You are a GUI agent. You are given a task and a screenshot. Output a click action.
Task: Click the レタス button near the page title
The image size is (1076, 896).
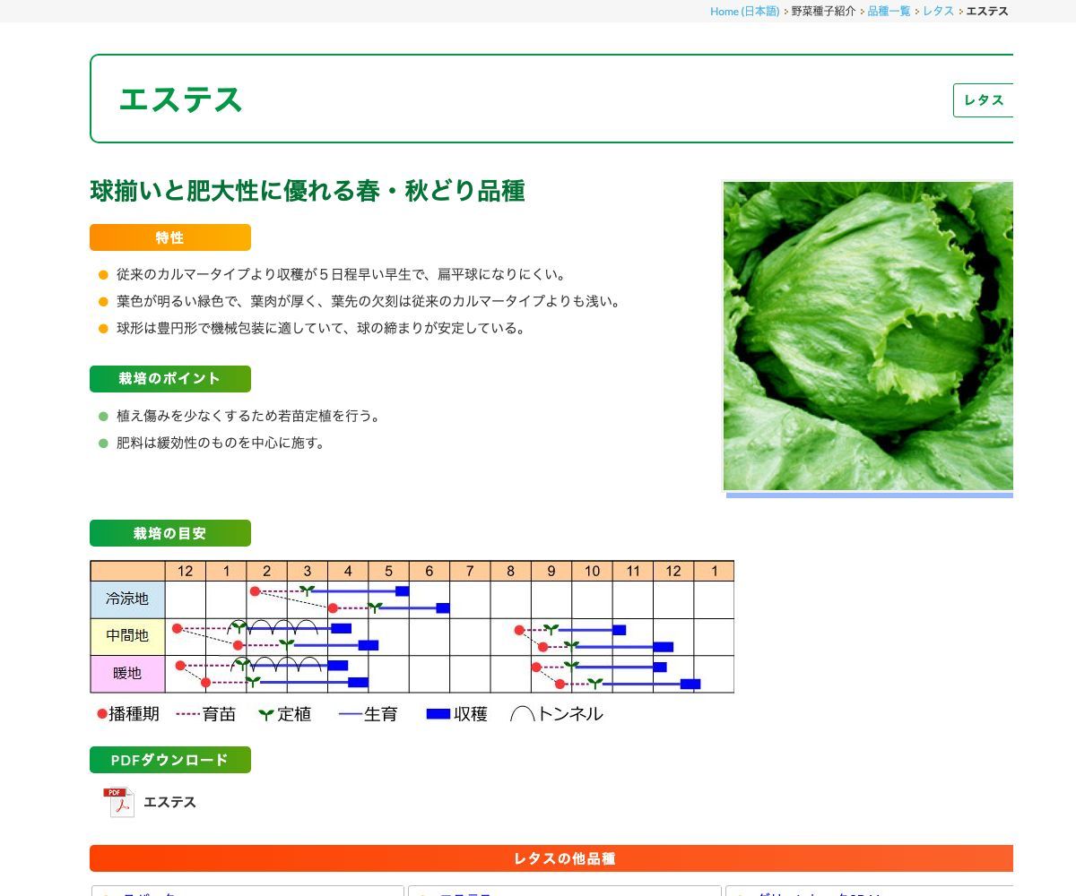pyautogui.click(x=984, y=100)
